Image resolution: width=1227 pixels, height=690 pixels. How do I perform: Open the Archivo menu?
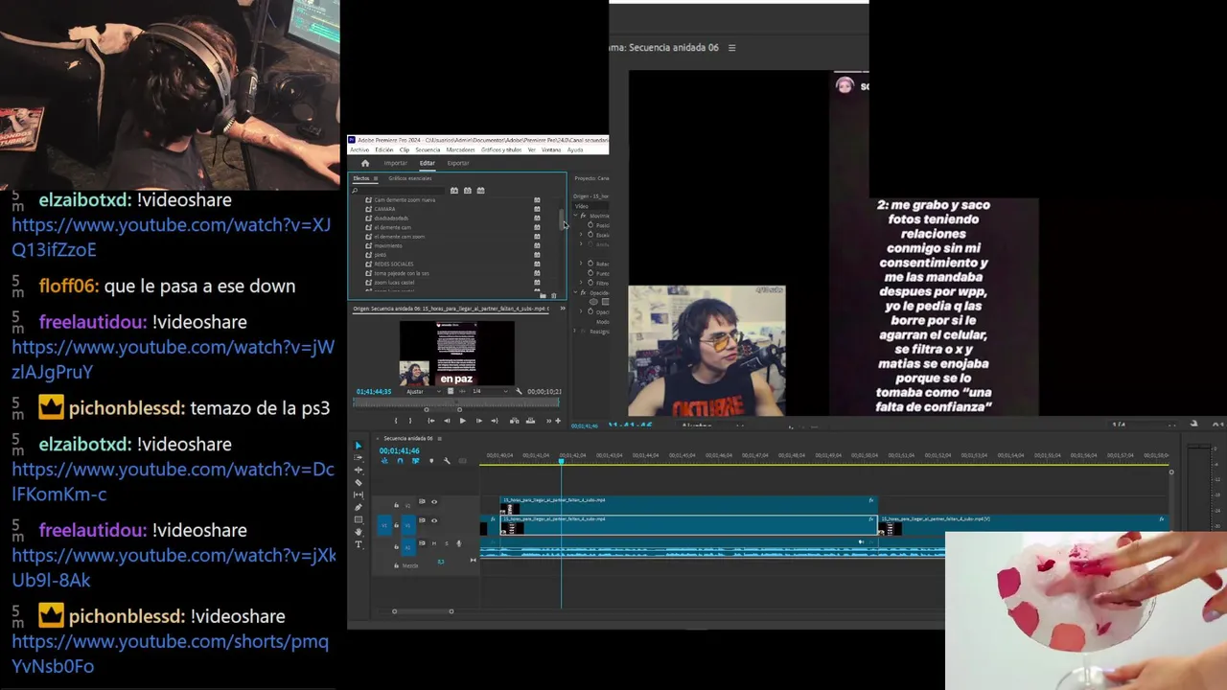(x=359, y=149)
